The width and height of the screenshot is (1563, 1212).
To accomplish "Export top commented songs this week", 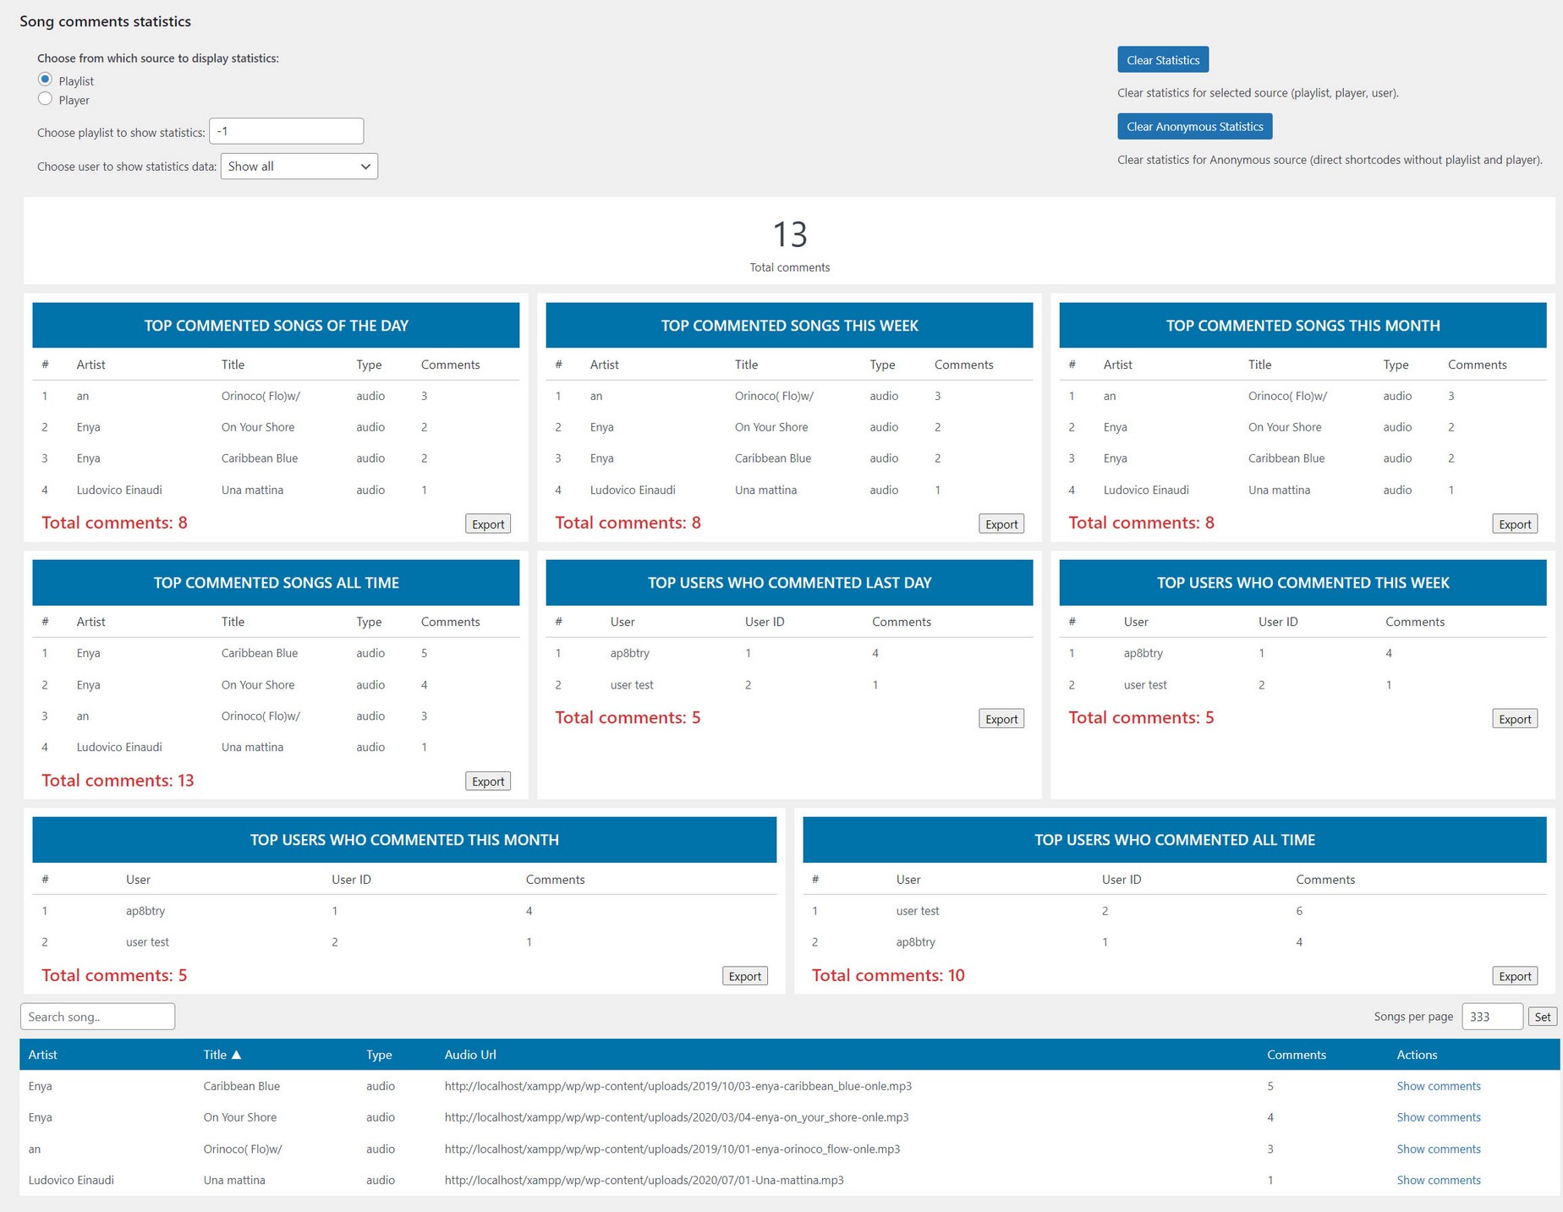I will 1001,524.
